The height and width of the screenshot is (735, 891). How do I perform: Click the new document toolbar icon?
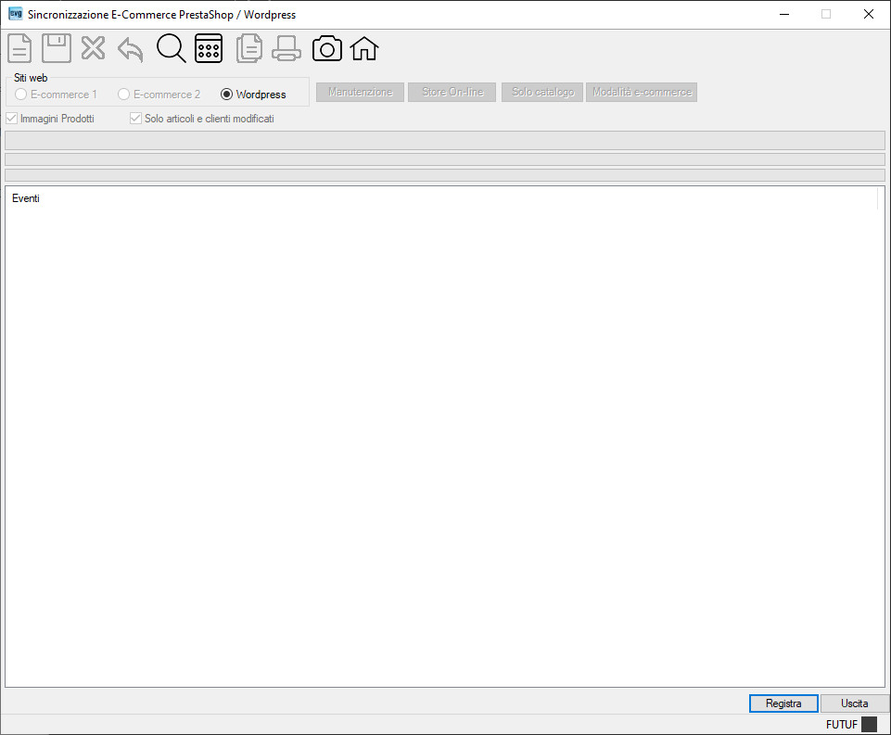tap(19, 48)
